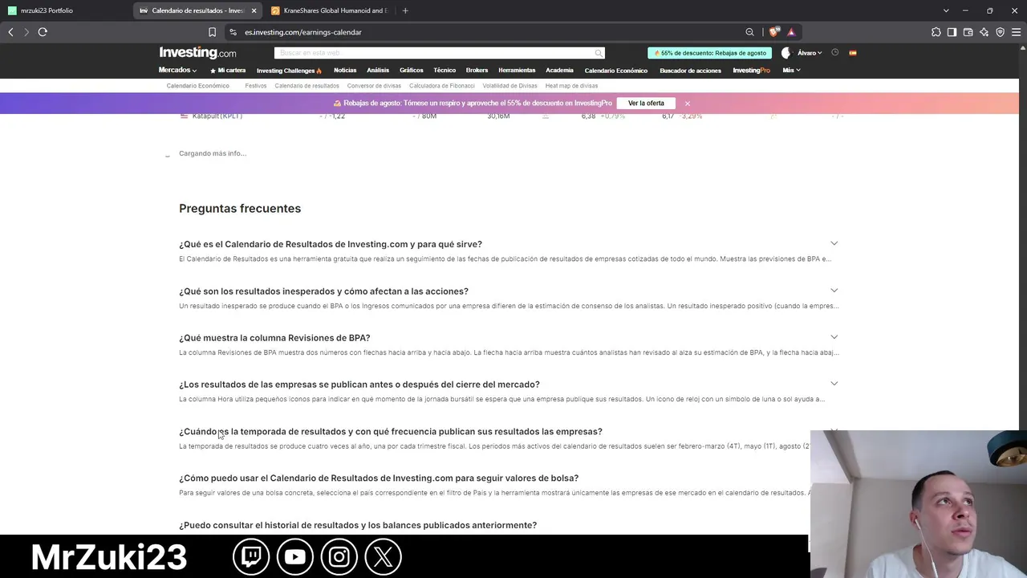Click the site info icon beside the URL
Image resolution: width=1027 pixels, height=578 pixels.
233,32
